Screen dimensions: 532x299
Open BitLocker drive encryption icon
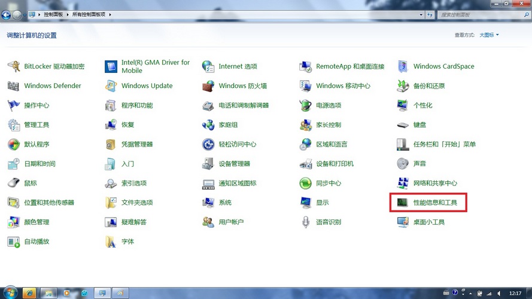(x=14, y=66)
